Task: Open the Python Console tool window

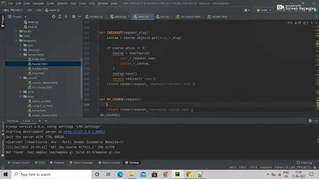Action: click(109, 163)
